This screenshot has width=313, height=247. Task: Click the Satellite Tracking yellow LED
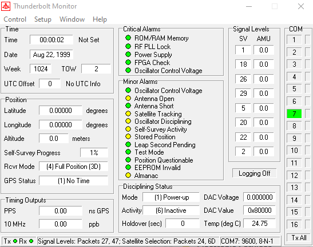pyautogui.click(x=128, y=114)
